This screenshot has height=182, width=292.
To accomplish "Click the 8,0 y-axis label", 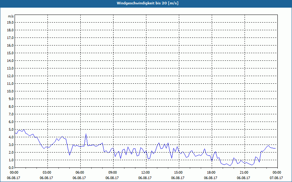I will click(11, 106).
